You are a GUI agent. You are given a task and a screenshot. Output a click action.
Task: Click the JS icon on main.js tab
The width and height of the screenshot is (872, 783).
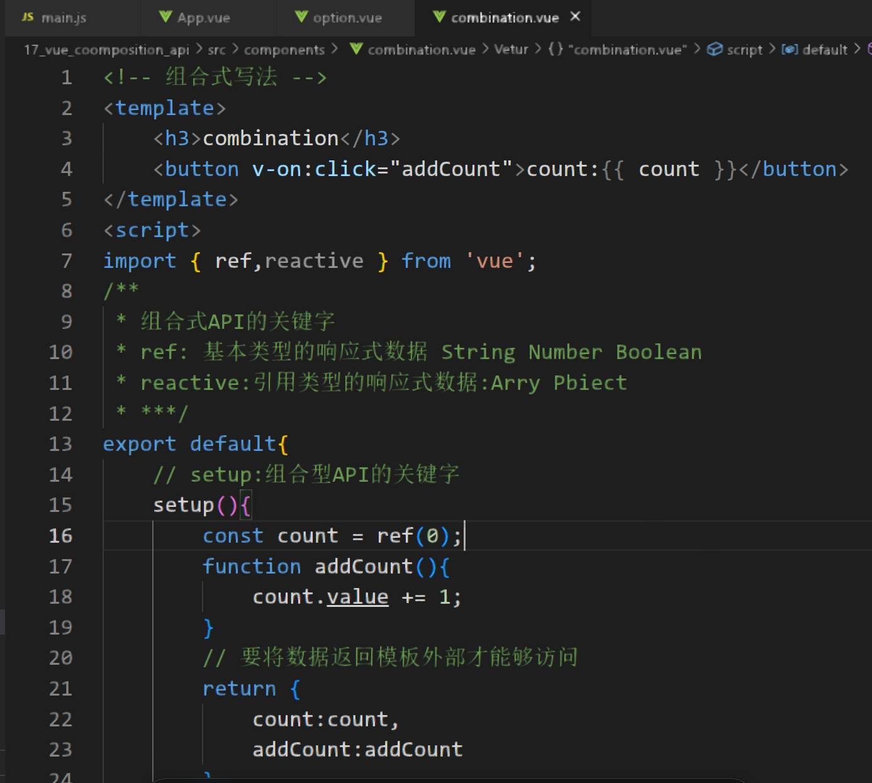(x=28, y=17)
